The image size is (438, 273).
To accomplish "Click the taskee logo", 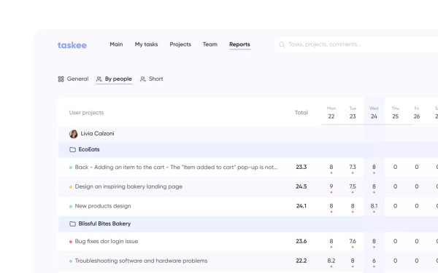I will 72,45.
